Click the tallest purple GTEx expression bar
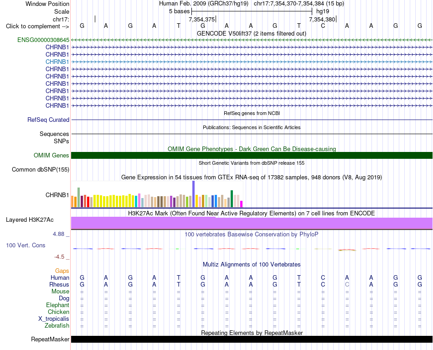This screenshot has width=433, height=350. coord(194,194)
